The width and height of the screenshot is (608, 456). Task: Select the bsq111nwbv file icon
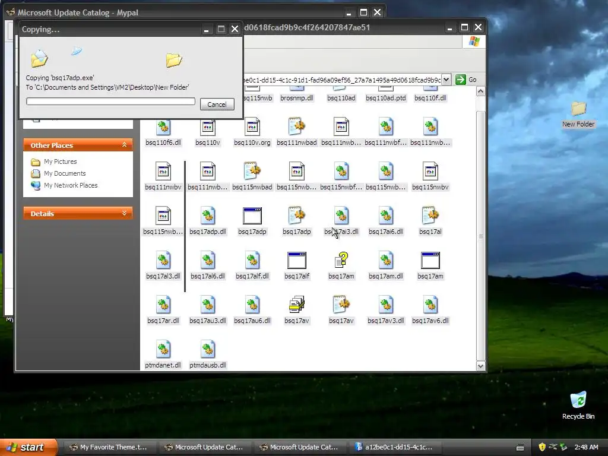(x=163, y=172)
